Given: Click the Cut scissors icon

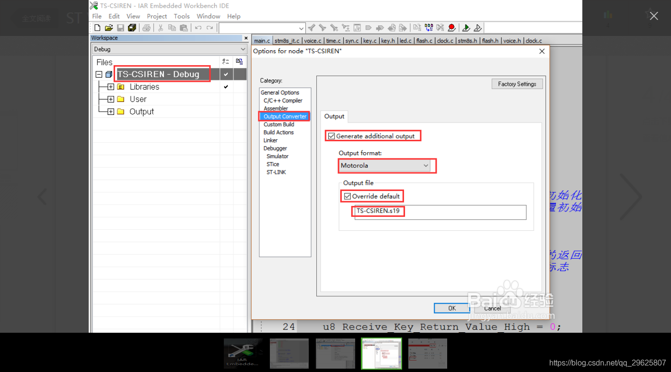Looking at the screenshot, I should tap(161, 28).
